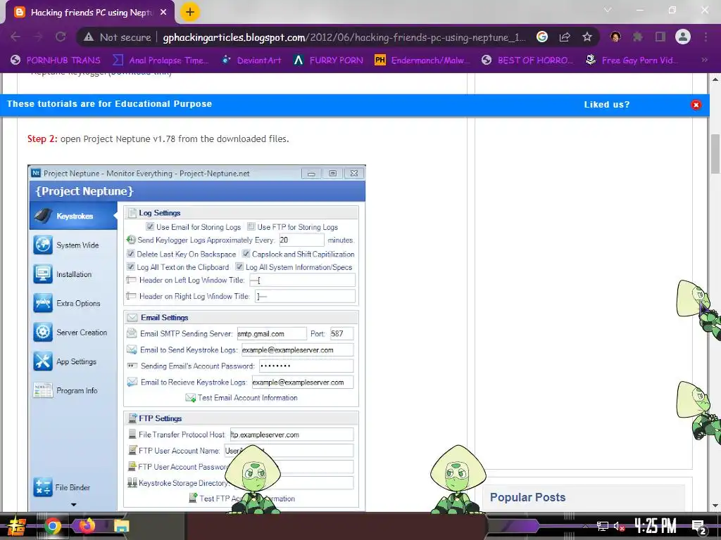Open the Chrome profile avatar
This screenshot has width=721, height=540.
coord(683,37)
